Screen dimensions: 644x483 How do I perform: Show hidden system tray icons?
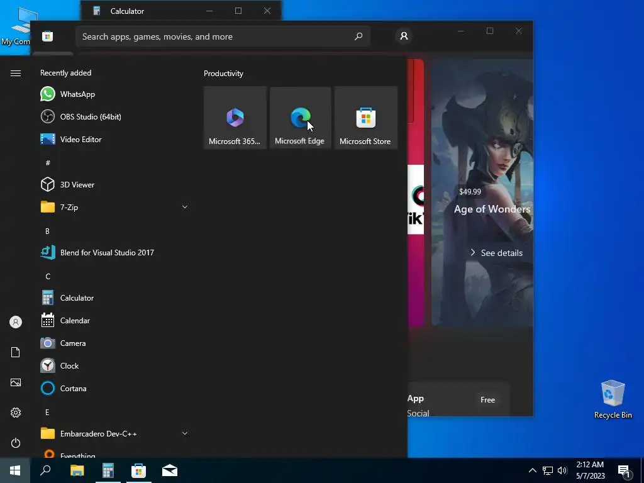[532, 470]
